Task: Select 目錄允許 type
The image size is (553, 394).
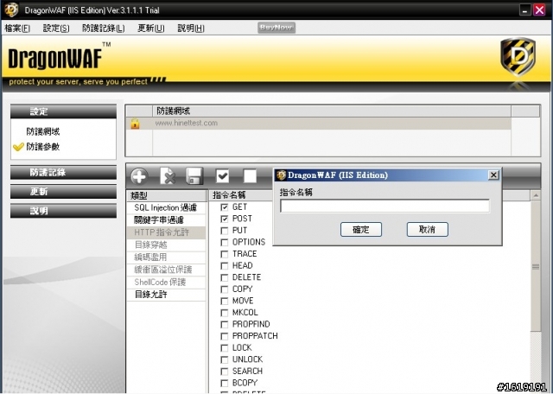Action: (x=166, y=295)
